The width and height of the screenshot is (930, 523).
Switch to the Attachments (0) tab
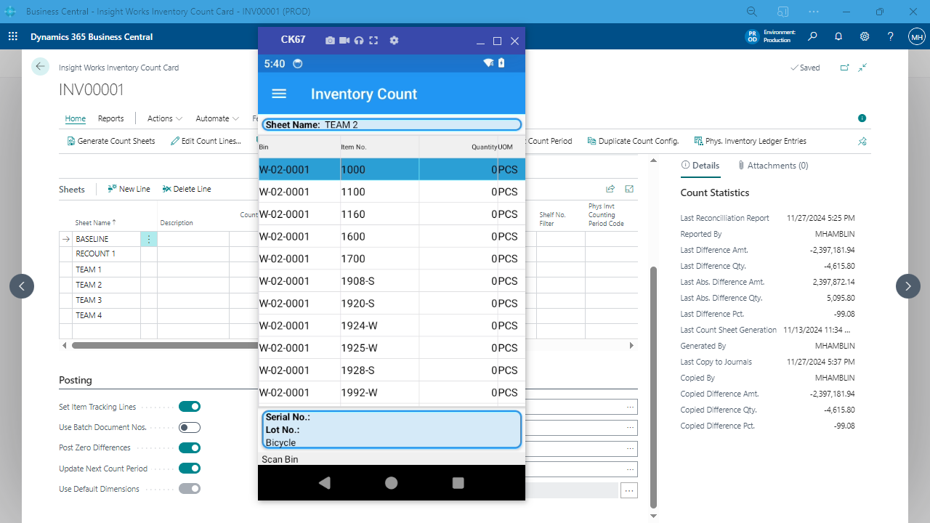[x=774, y=165]
